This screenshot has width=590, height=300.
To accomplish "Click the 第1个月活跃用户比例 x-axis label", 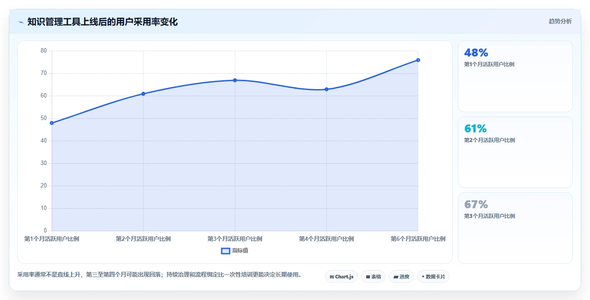I will point(52,239).
